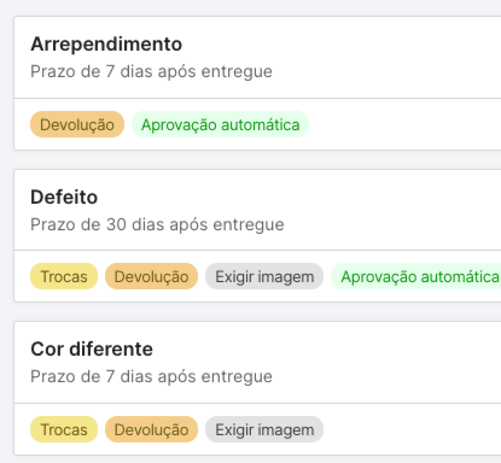
Task: Open the Arrependimento return reason card title
Action: 106,44
